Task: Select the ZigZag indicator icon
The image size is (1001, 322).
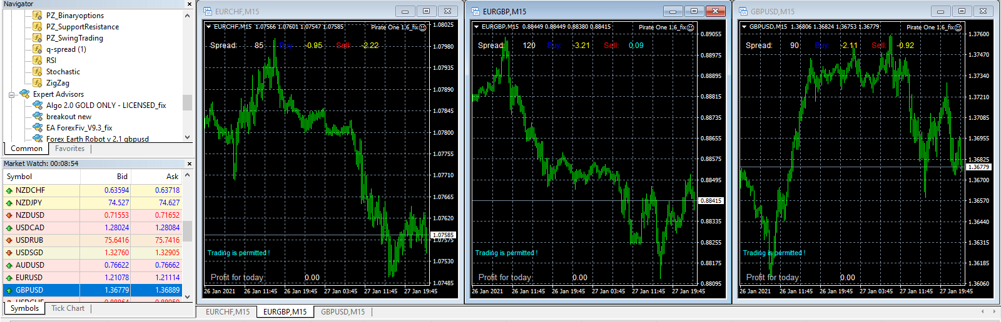Action: [38, 83]
